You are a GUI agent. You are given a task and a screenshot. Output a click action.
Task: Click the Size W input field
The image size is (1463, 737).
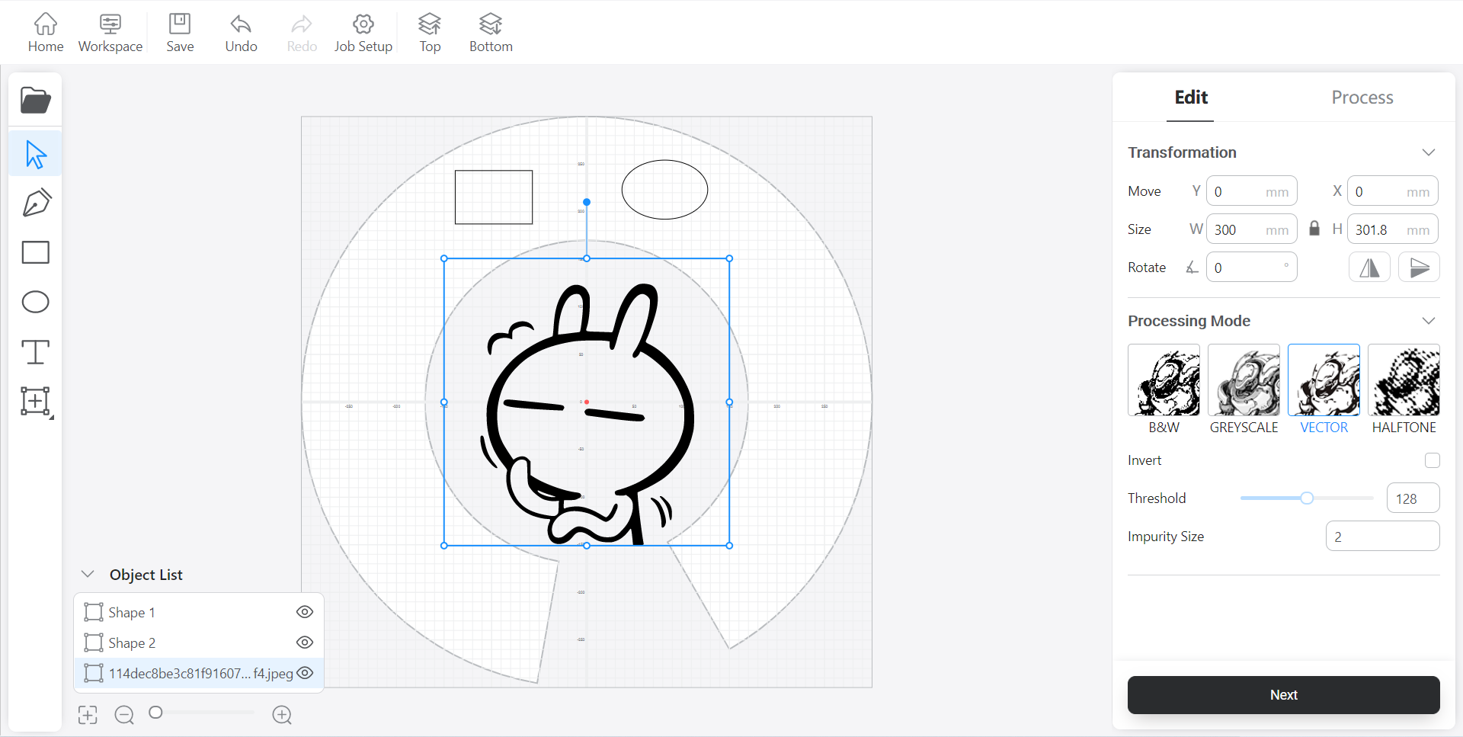tap(1251, 229)
